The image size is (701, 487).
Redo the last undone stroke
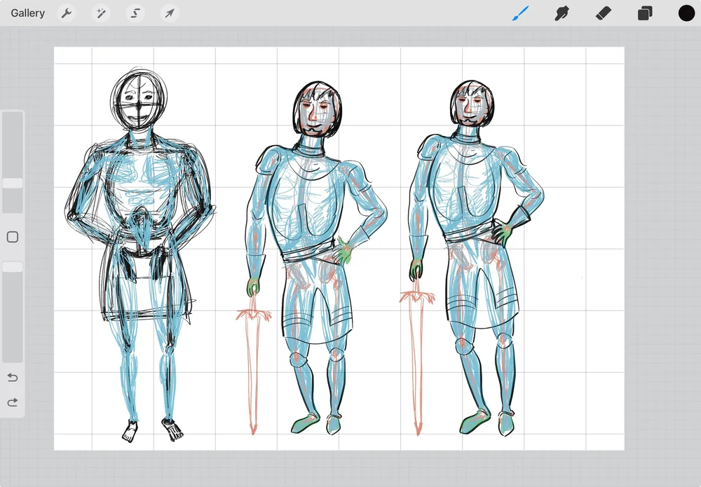click(13, 402)
